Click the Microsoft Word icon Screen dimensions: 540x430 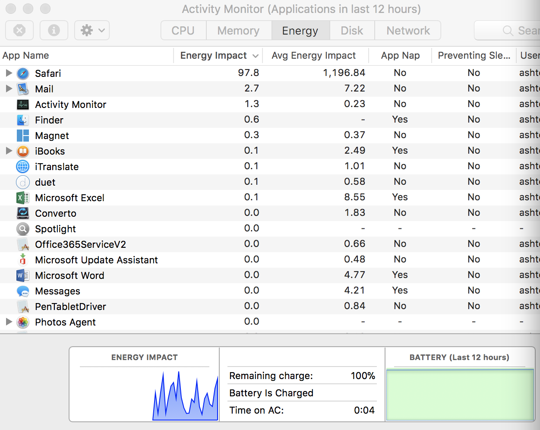coord(23,275)
